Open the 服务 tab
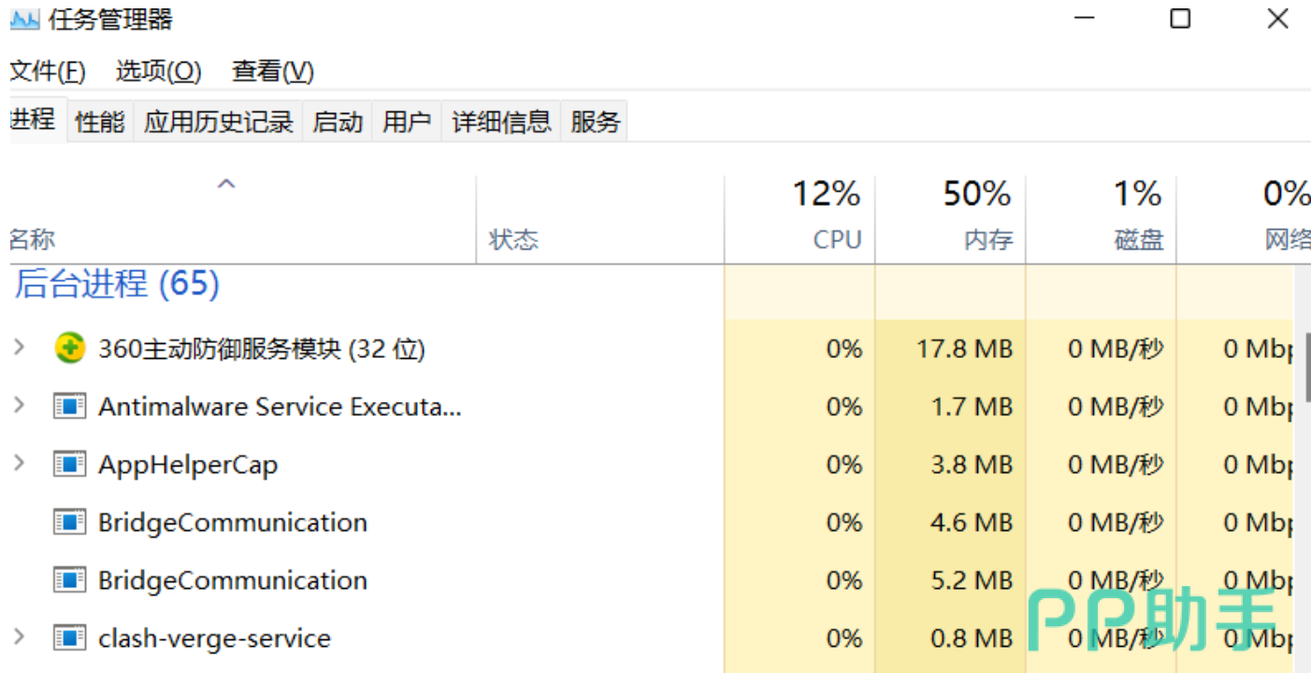1311x673 pixels. [x=595, y=122]
